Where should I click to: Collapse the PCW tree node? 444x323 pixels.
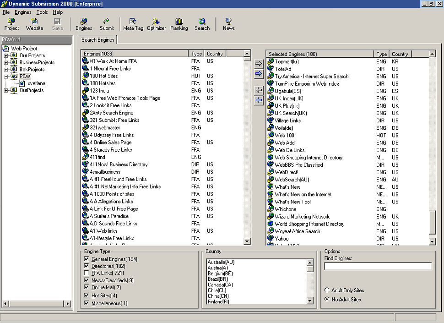pos(5,76)
